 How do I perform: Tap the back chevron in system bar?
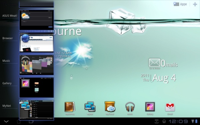[x=6, y=121]
